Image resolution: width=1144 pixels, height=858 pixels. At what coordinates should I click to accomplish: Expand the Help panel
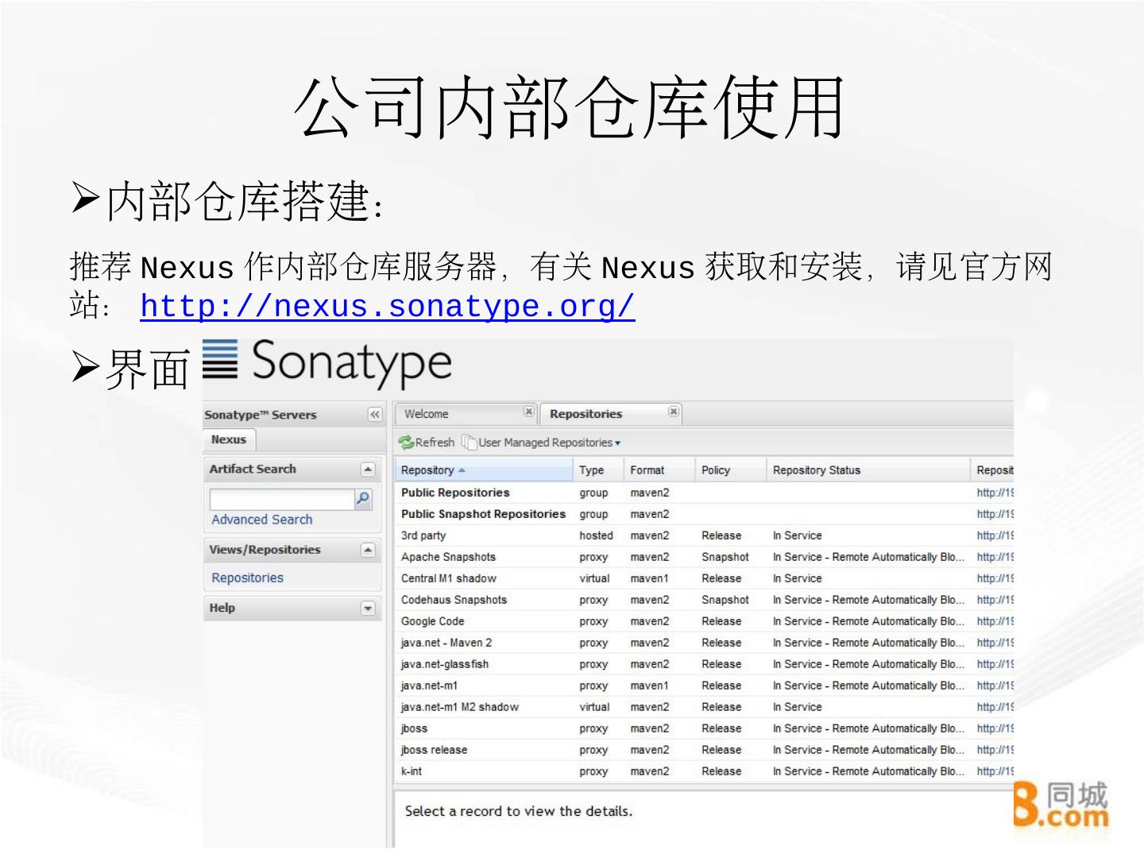click(x=367, y=609)
